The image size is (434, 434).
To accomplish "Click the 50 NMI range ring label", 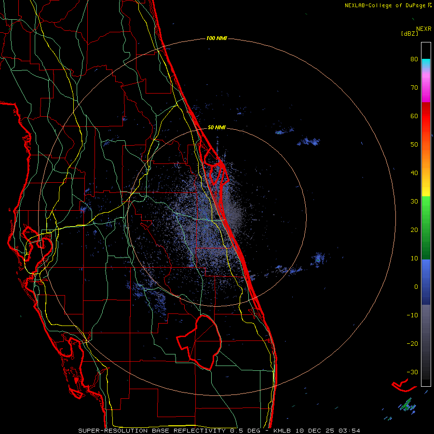I will pyautogui.click(x=217, y=127).
